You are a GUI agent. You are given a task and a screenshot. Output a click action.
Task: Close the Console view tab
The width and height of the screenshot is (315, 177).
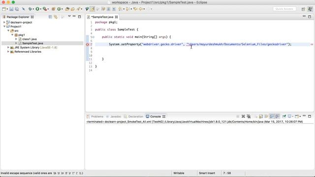point(164,117)
